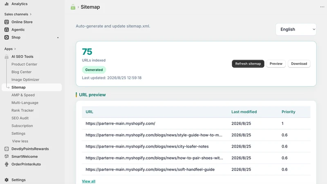
Task: Open AMP & Speed page
Action: [23, 95]
